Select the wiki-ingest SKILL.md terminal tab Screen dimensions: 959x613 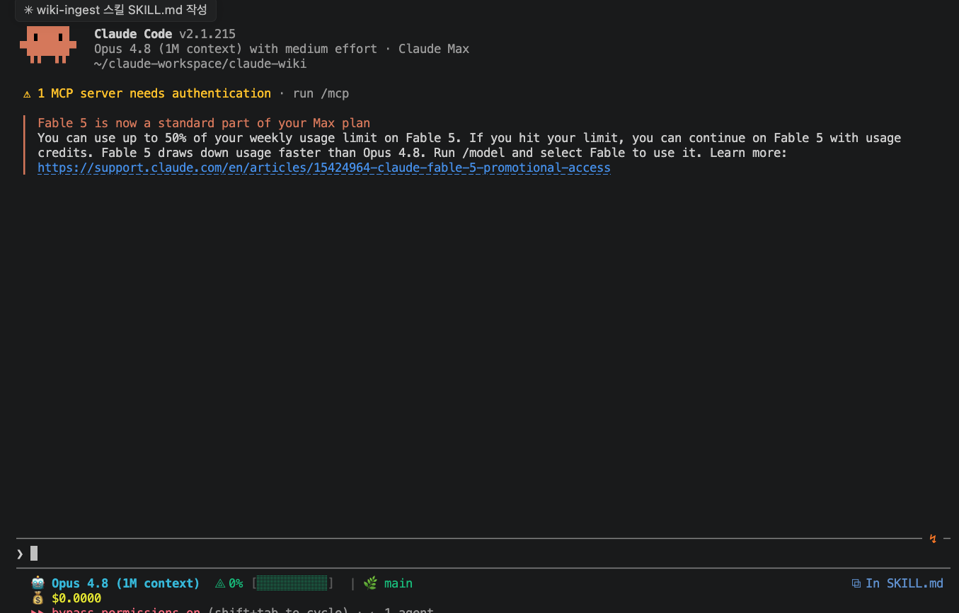point(115,11)
